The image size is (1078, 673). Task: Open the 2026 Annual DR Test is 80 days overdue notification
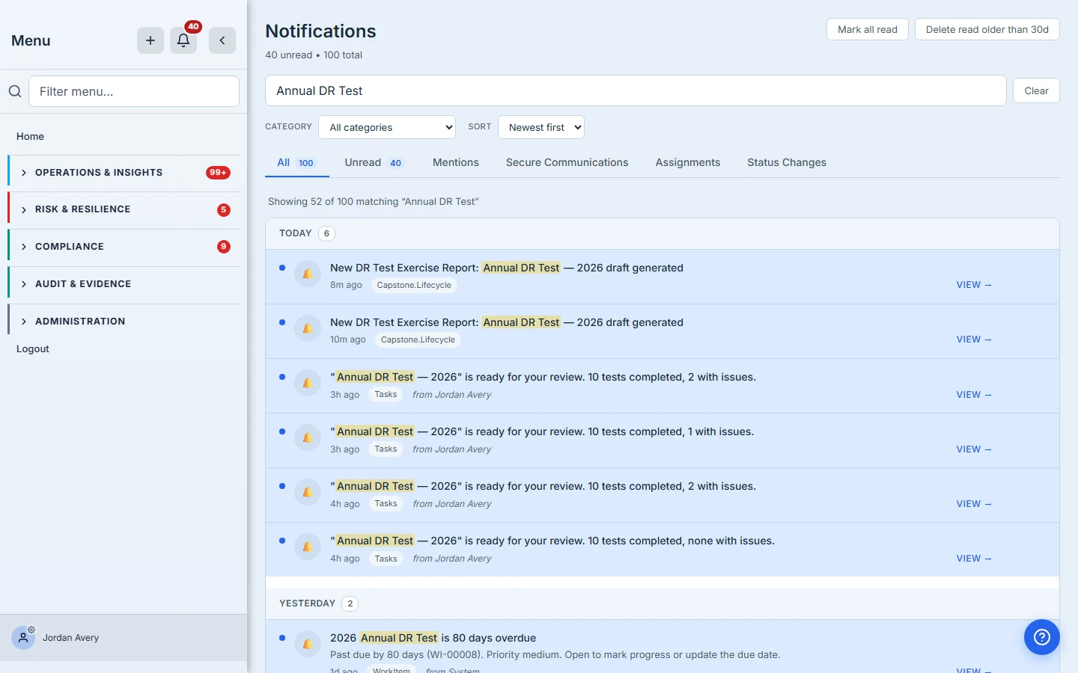(x=663, y=646)
